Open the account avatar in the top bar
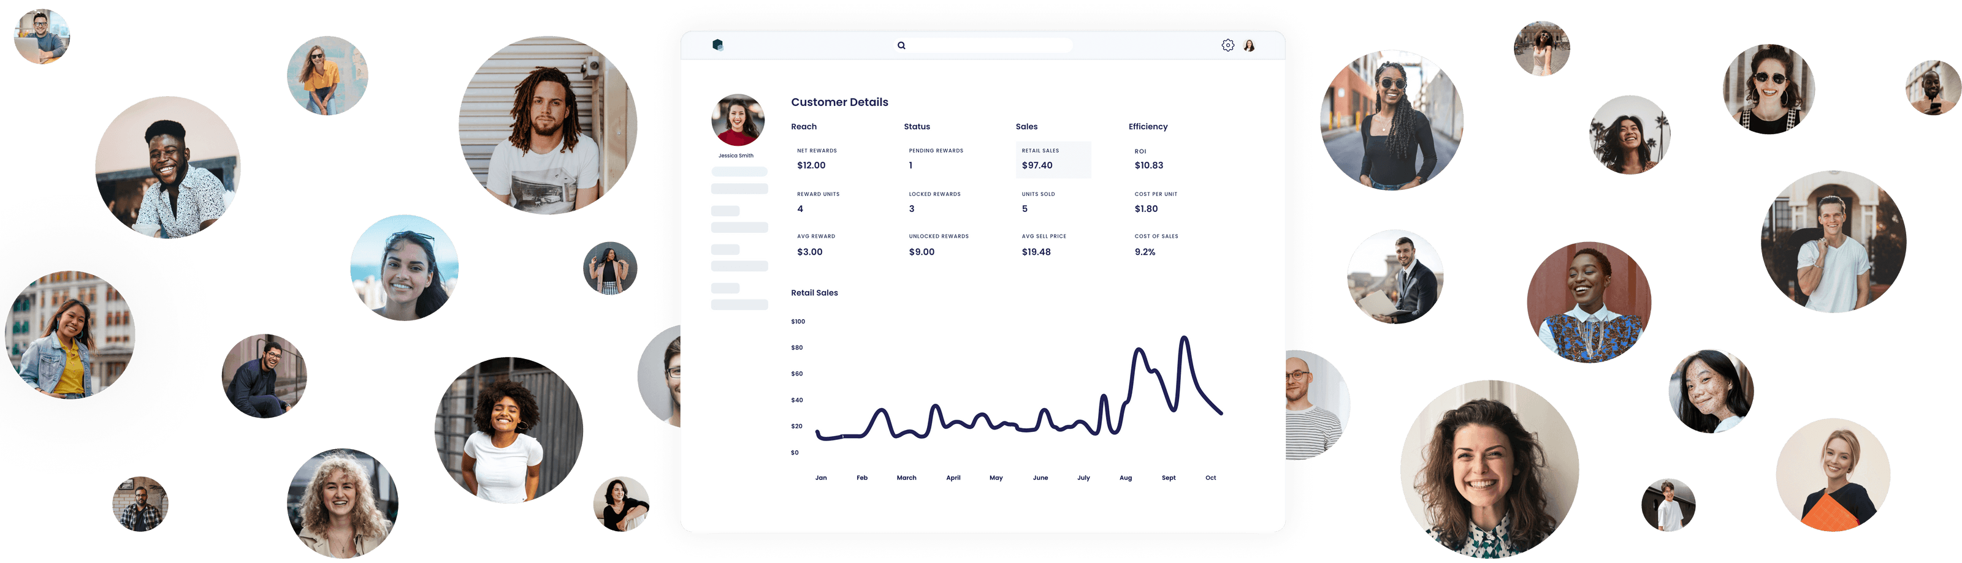The image size is (1962, 563). pos(1248,44)
